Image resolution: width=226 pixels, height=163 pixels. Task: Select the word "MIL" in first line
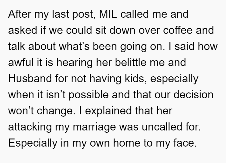(108, 14)
